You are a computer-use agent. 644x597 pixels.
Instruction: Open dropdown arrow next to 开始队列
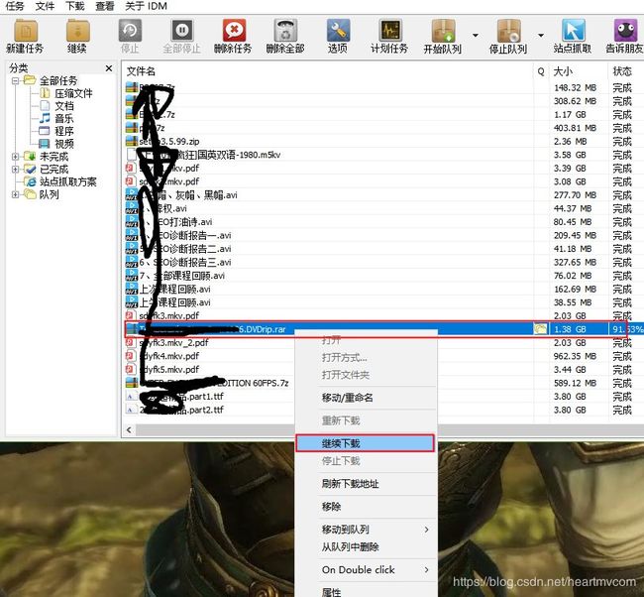pos(476,36)
